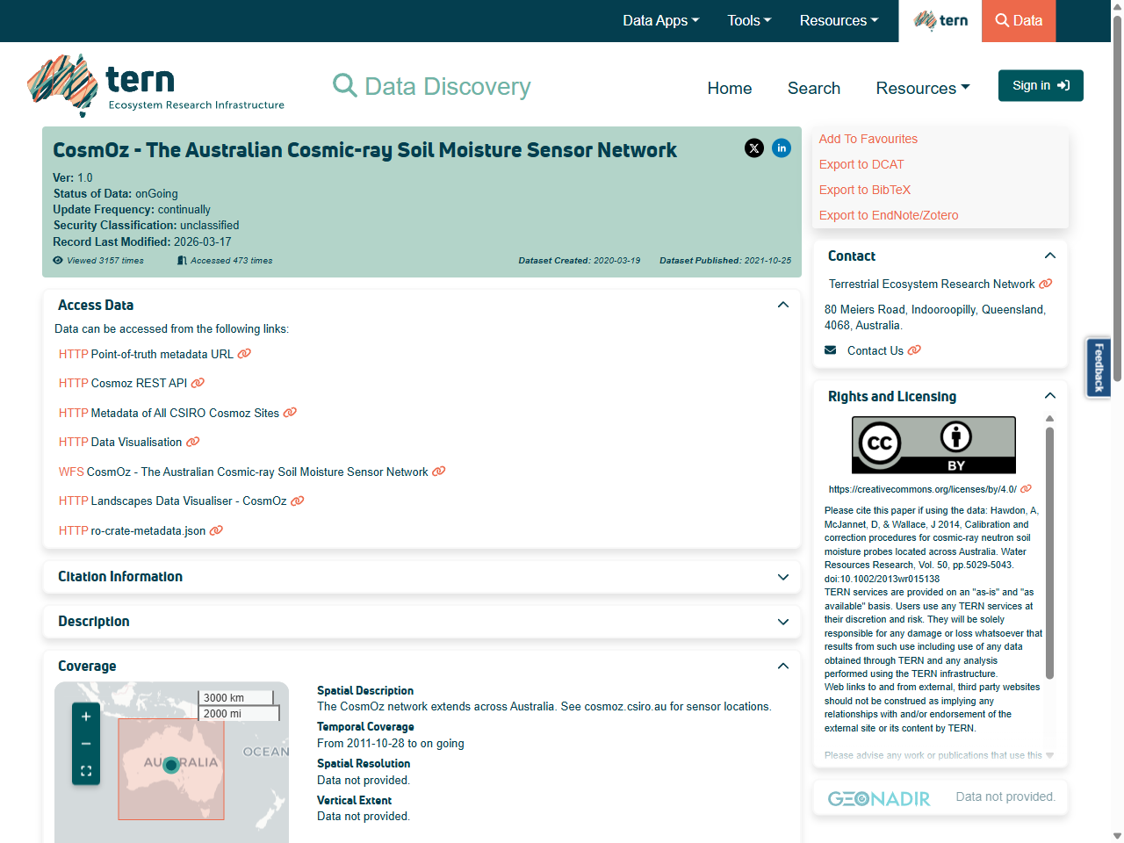The height and width of the screenshot is (843, 1124).
Task: Share dataset via LinkedIn icon
Action: [782, 148]
